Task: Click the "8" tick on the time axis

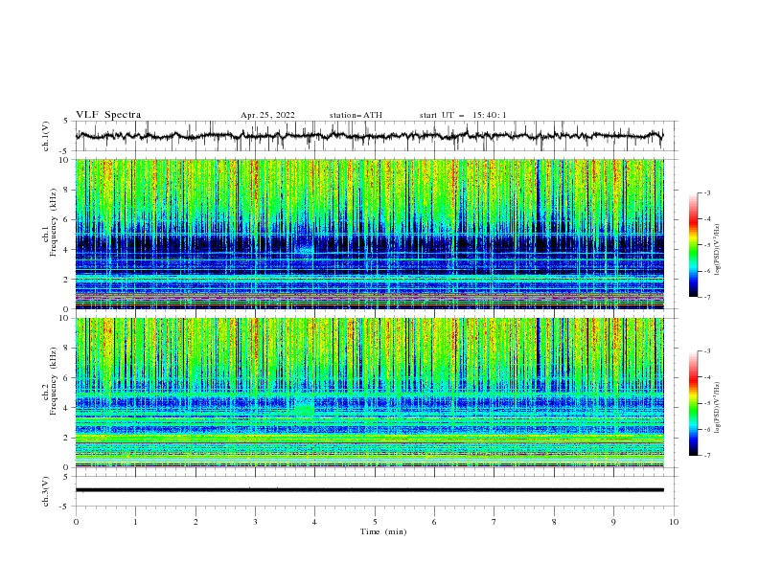Action: pyautogui.click(x=554, y=522)
